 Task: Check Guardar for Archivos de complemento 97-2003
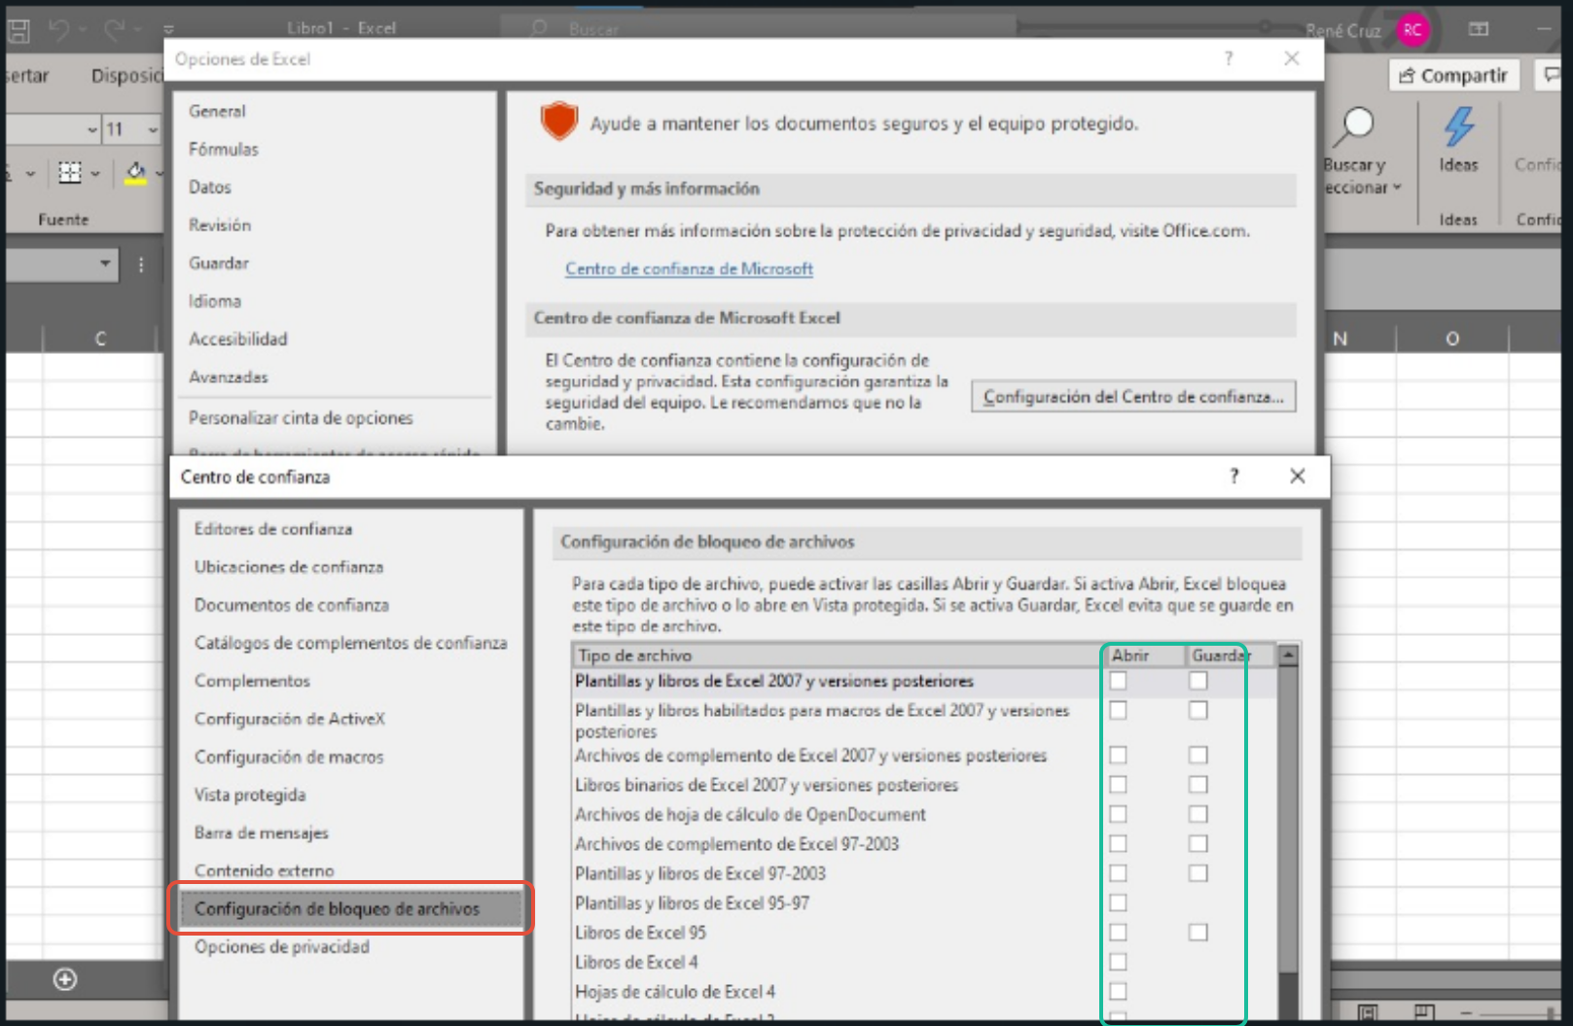pos(1198,843)
